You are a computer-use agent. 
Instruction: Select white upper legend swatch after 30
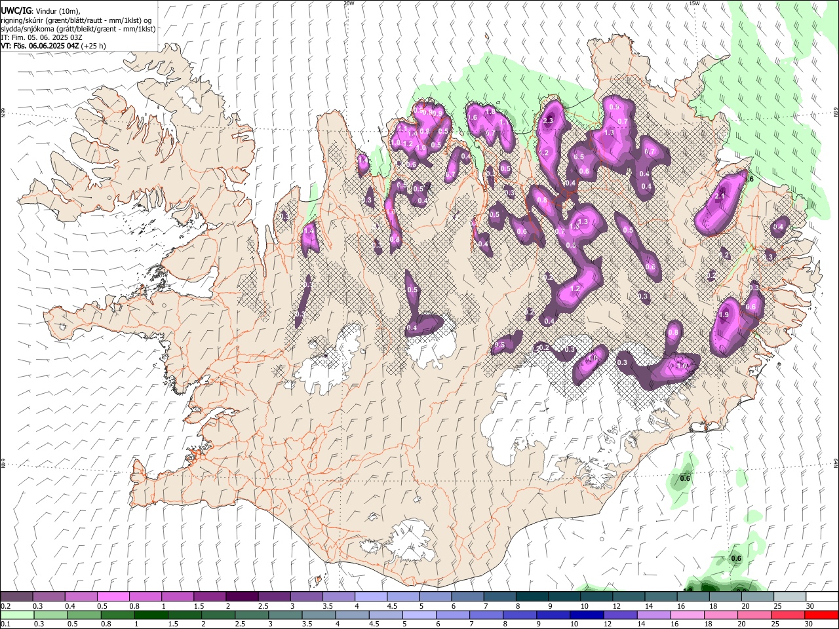(821, 596)
